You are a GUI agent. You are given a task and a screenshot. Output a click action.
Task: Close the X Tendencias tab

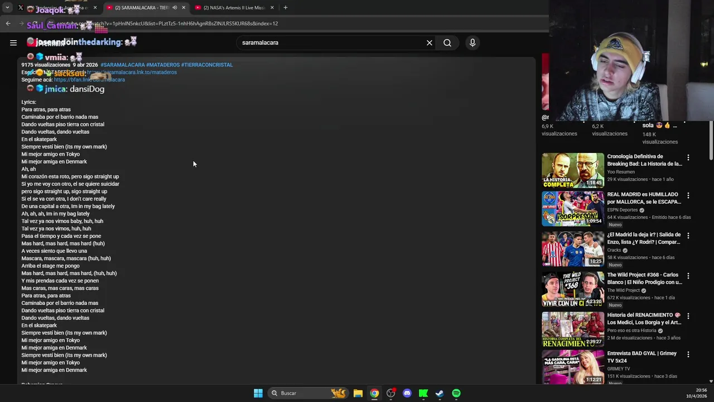click(95, 7)
